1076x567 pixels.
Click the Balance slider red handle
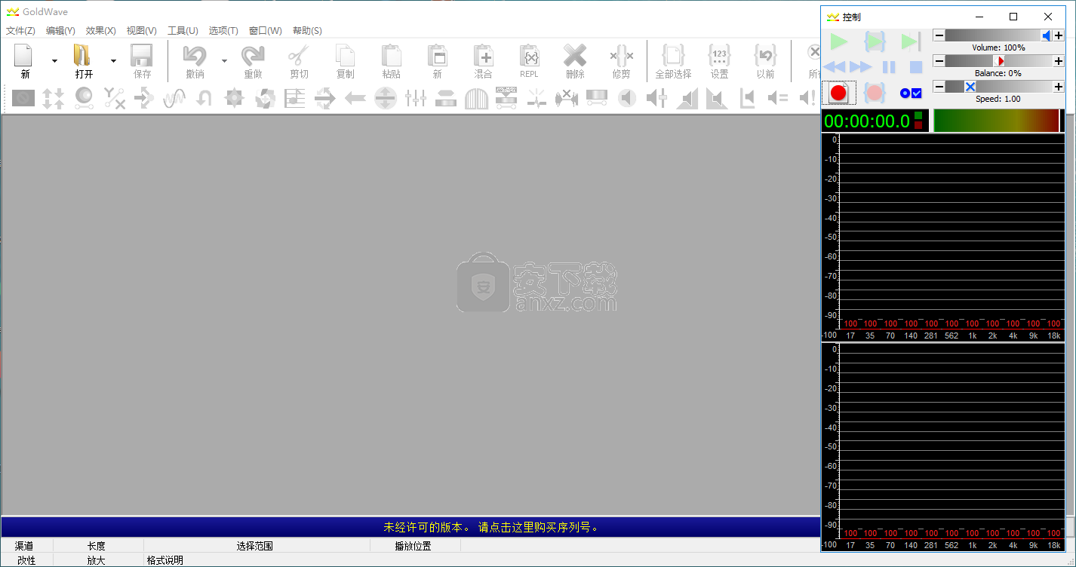click(x=999, y=61)
